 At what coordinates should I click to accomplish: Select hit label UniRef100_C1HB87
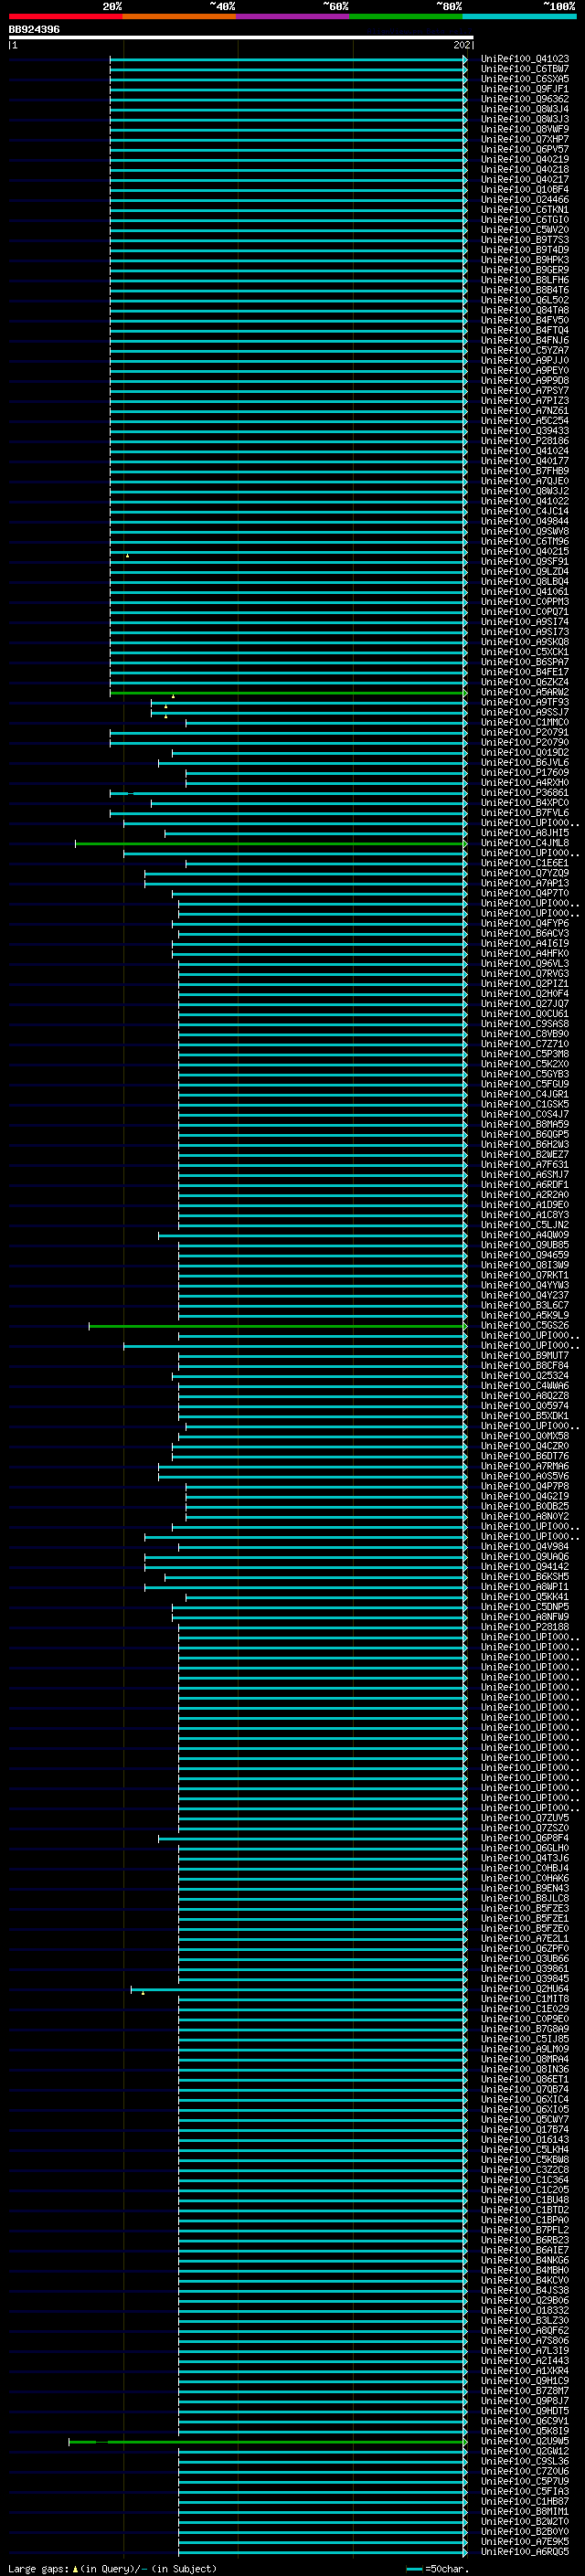pos(525,2502)
